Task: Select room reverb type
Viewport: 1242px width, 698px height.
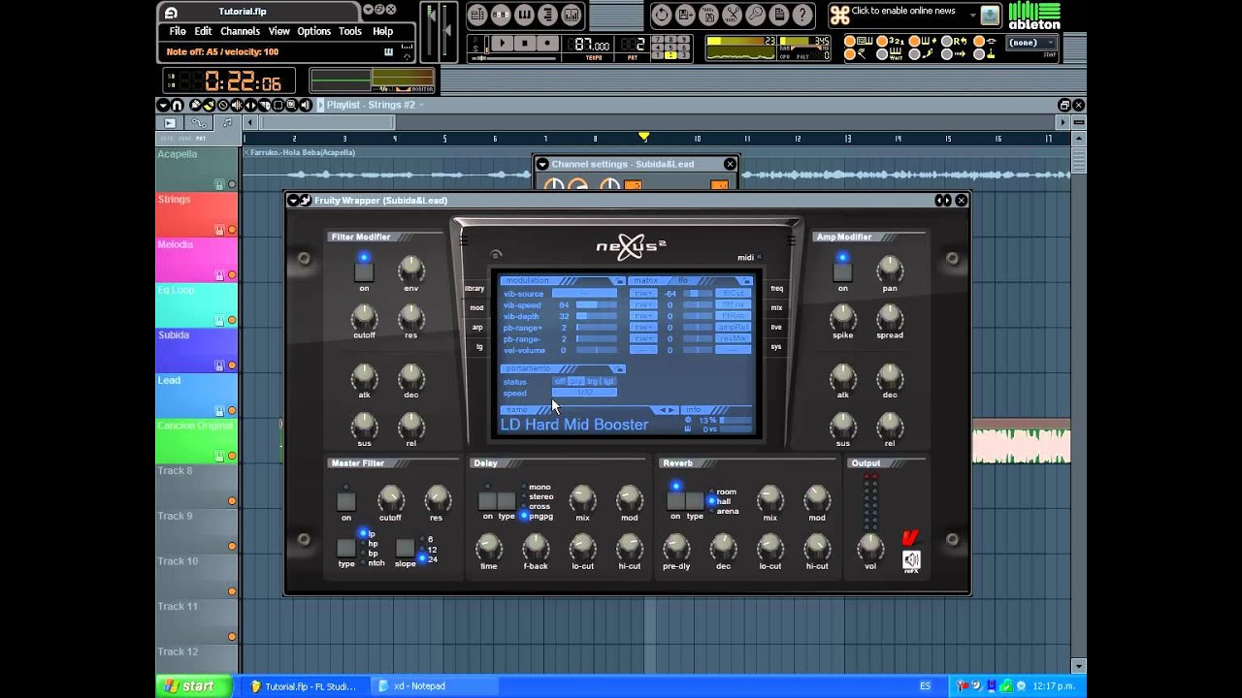Action: 723,492
